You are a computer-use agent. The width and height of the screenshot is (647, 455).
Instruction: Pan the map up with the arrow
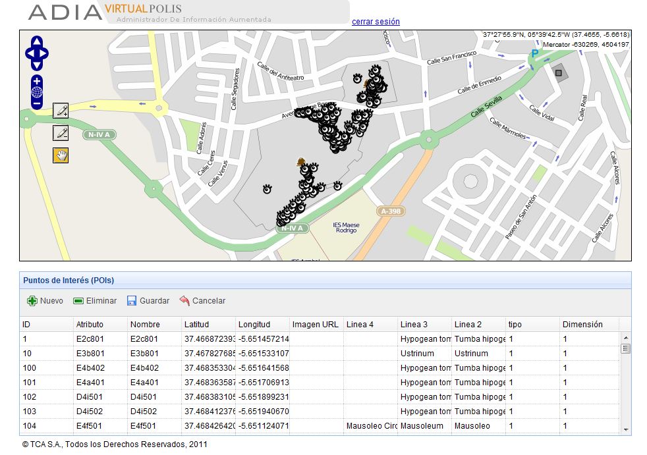37,41
